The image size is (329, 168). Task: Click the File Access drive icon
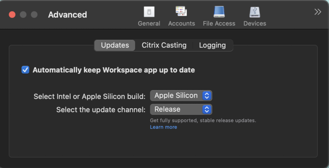tap(219, 12)
